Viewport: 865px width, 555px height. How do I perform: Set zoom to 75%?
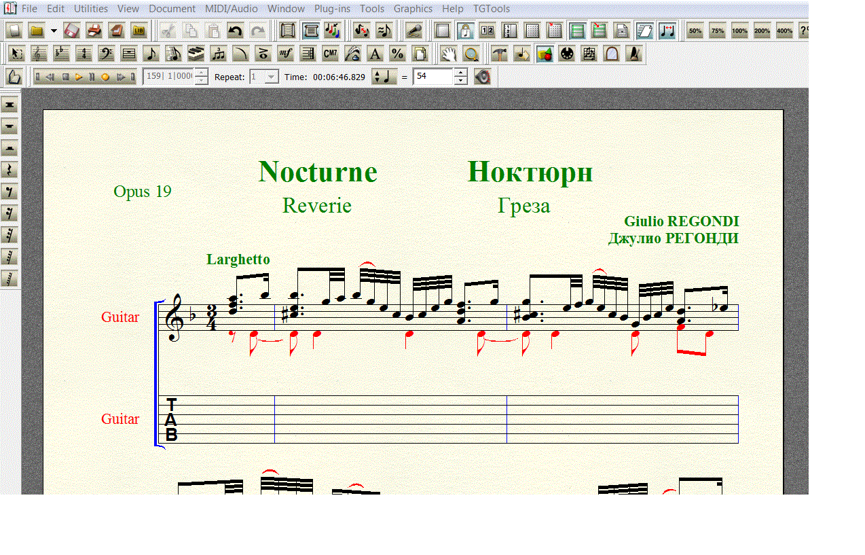pos(718,31)
